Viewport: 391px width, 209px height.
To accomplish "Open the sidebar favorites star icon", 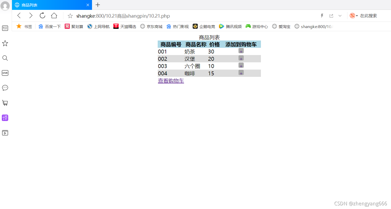I will click(5, 43).
